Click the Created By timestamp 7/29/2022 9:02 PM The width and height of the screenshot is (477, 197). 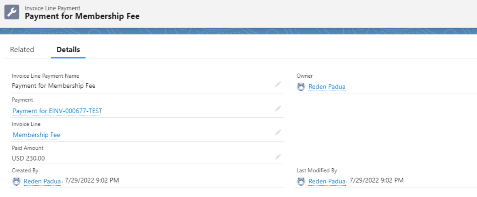[x=92, y=180]
